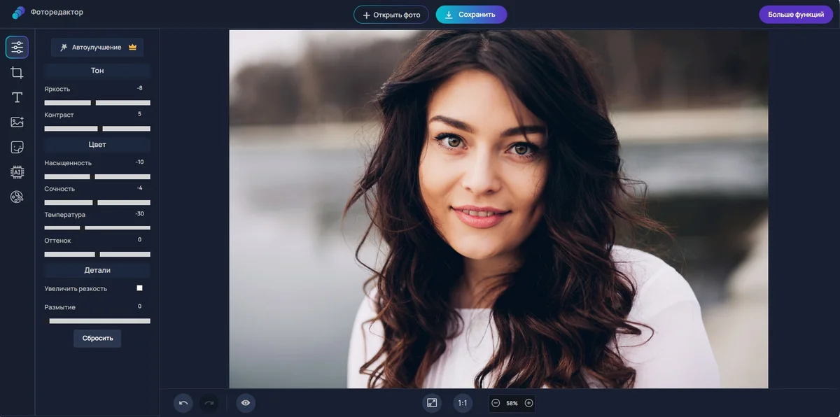The image size is (840, 417).
Task: Open the color palette effects icon
Action: pos(17,197)
